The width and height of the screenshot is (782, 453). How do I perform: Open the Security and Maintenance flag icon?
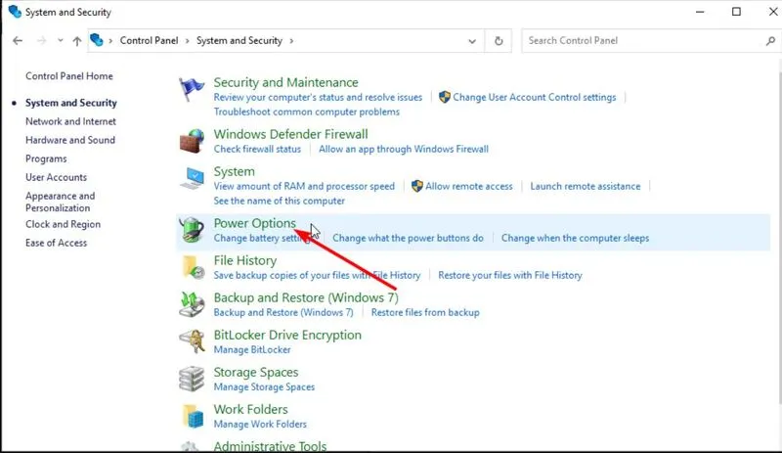point(192,90)
